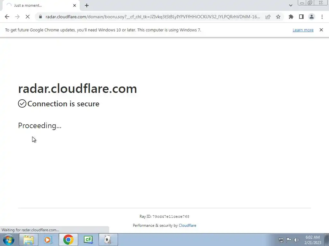Open the Chrome profile menu
The image size is (329, 246).
point(312,17)
